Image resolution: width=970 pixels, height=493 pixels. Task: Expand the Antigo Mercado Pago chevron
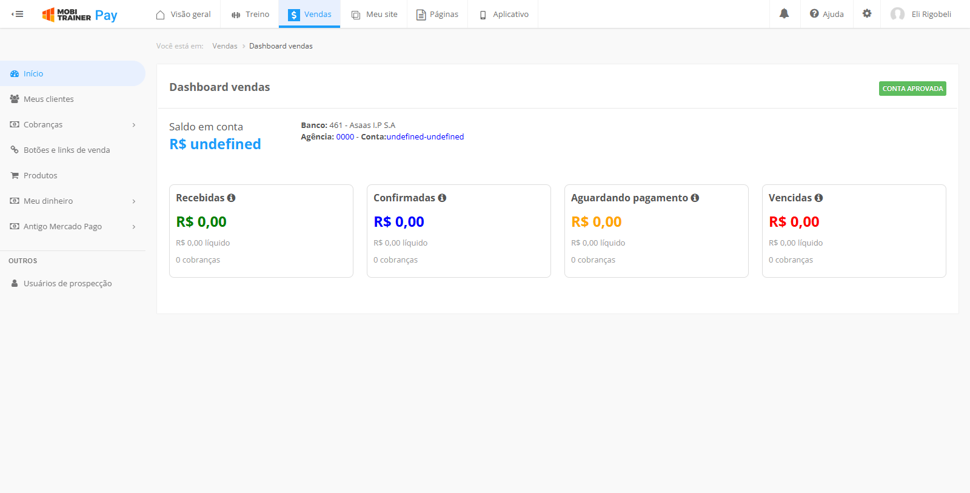[134, 227]
